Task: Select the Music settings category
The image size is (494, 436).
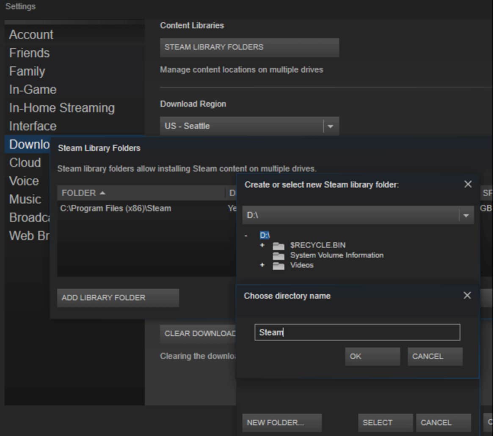Action: [25, 199]
